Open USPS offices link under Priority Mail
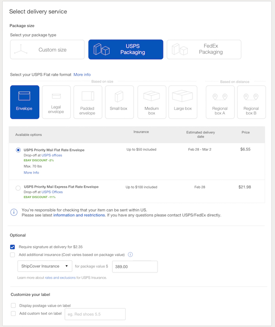 pos(52,155)
